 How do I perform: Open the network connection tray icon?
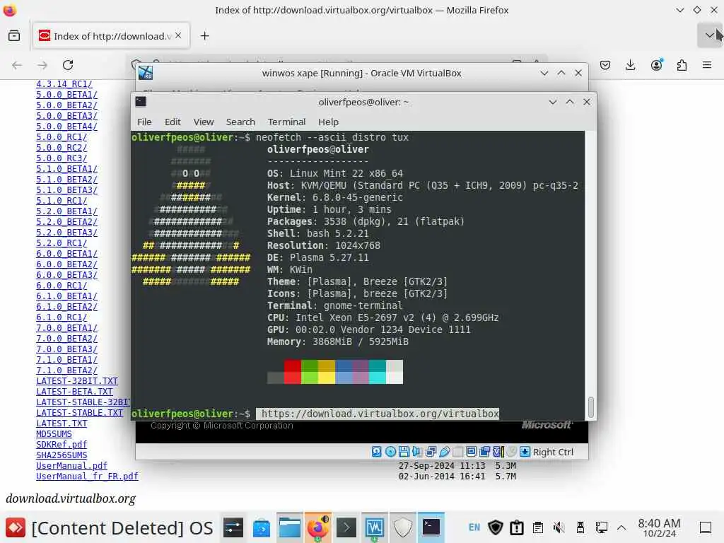(601, 527)
